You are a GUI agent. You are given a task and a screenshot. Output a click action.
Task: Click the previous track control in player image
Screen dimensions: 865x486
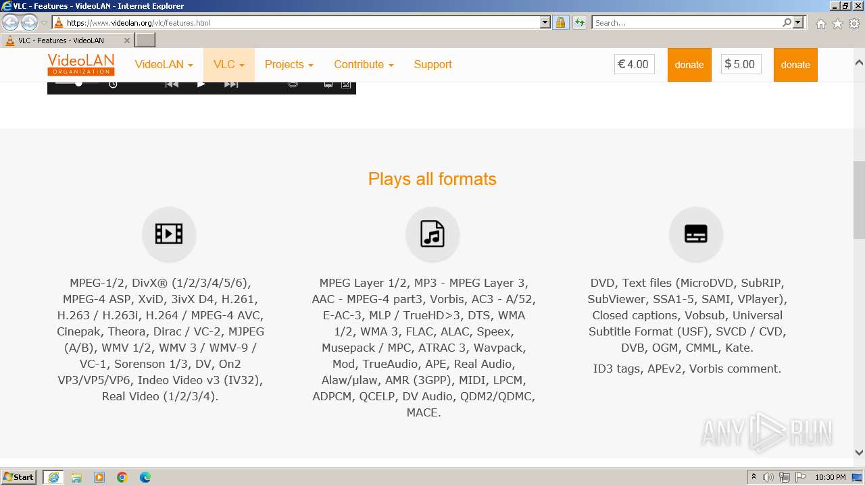click(x=172, y=84)
